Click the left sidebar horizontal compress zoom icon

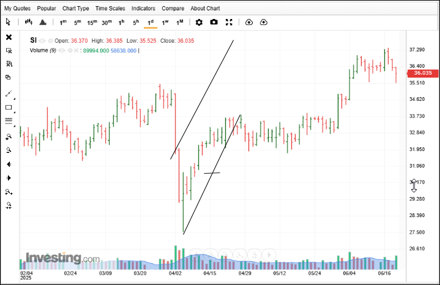pos(9,205)
